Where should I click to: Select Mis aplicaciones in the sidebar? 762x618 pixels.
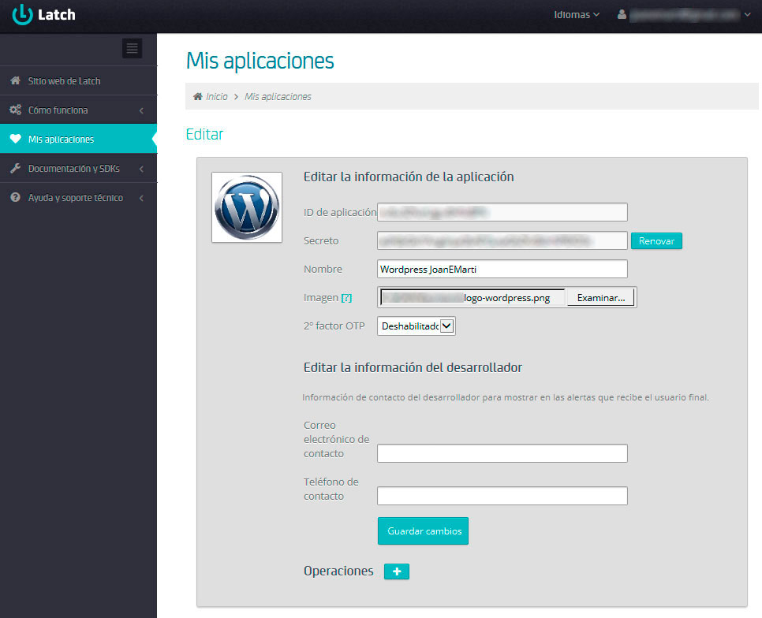point(78,139)
